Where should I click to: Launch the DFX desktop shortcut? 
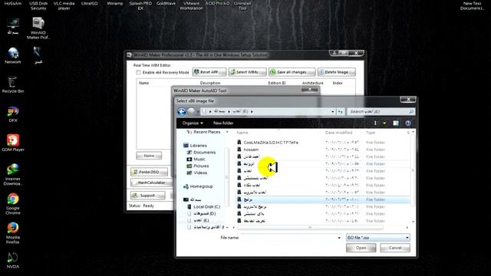coord(13,114)
